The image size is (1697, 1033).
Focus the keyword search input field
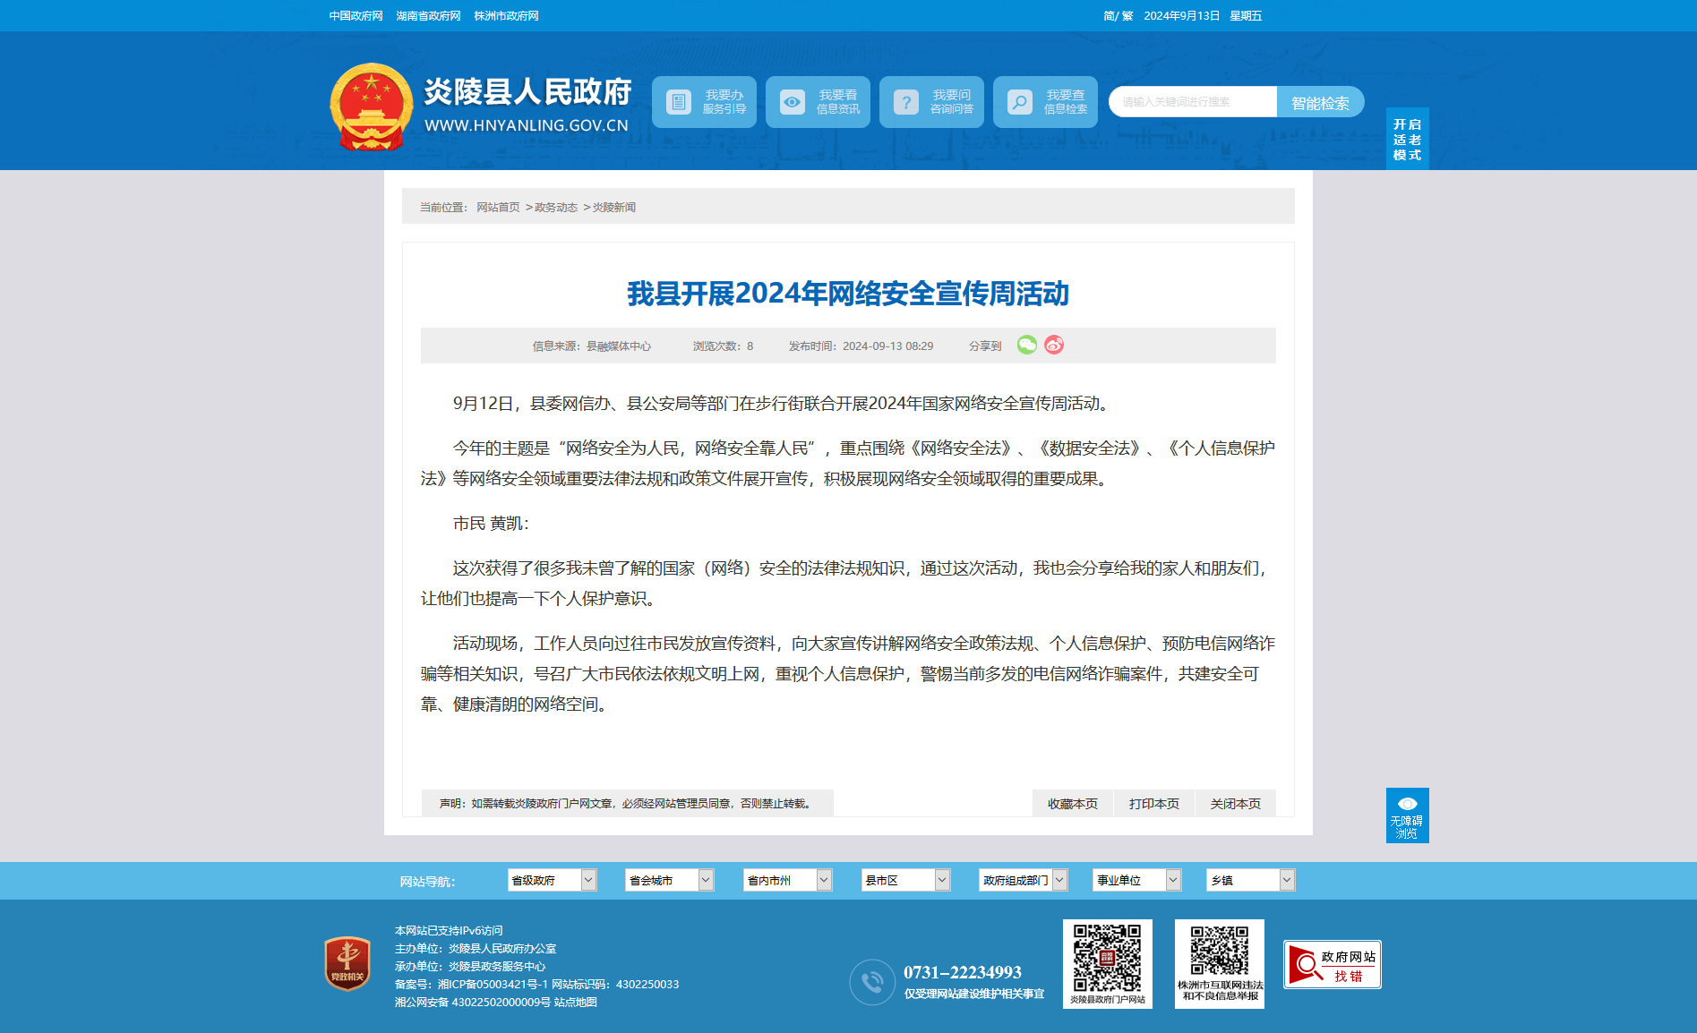pyautogui.click(x=1193, y=102)
